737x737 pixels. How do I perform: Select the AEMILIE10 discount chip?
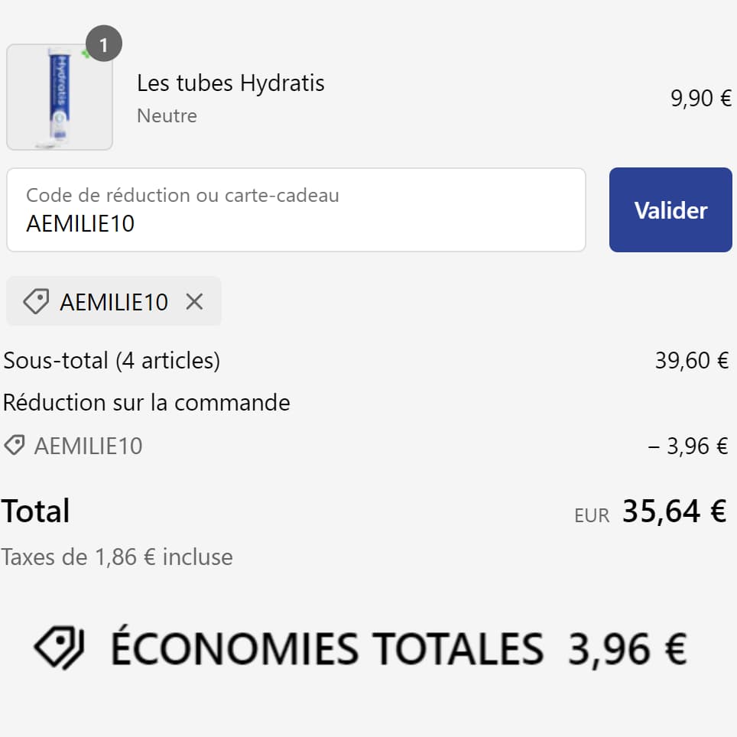(x=113, y=301)
